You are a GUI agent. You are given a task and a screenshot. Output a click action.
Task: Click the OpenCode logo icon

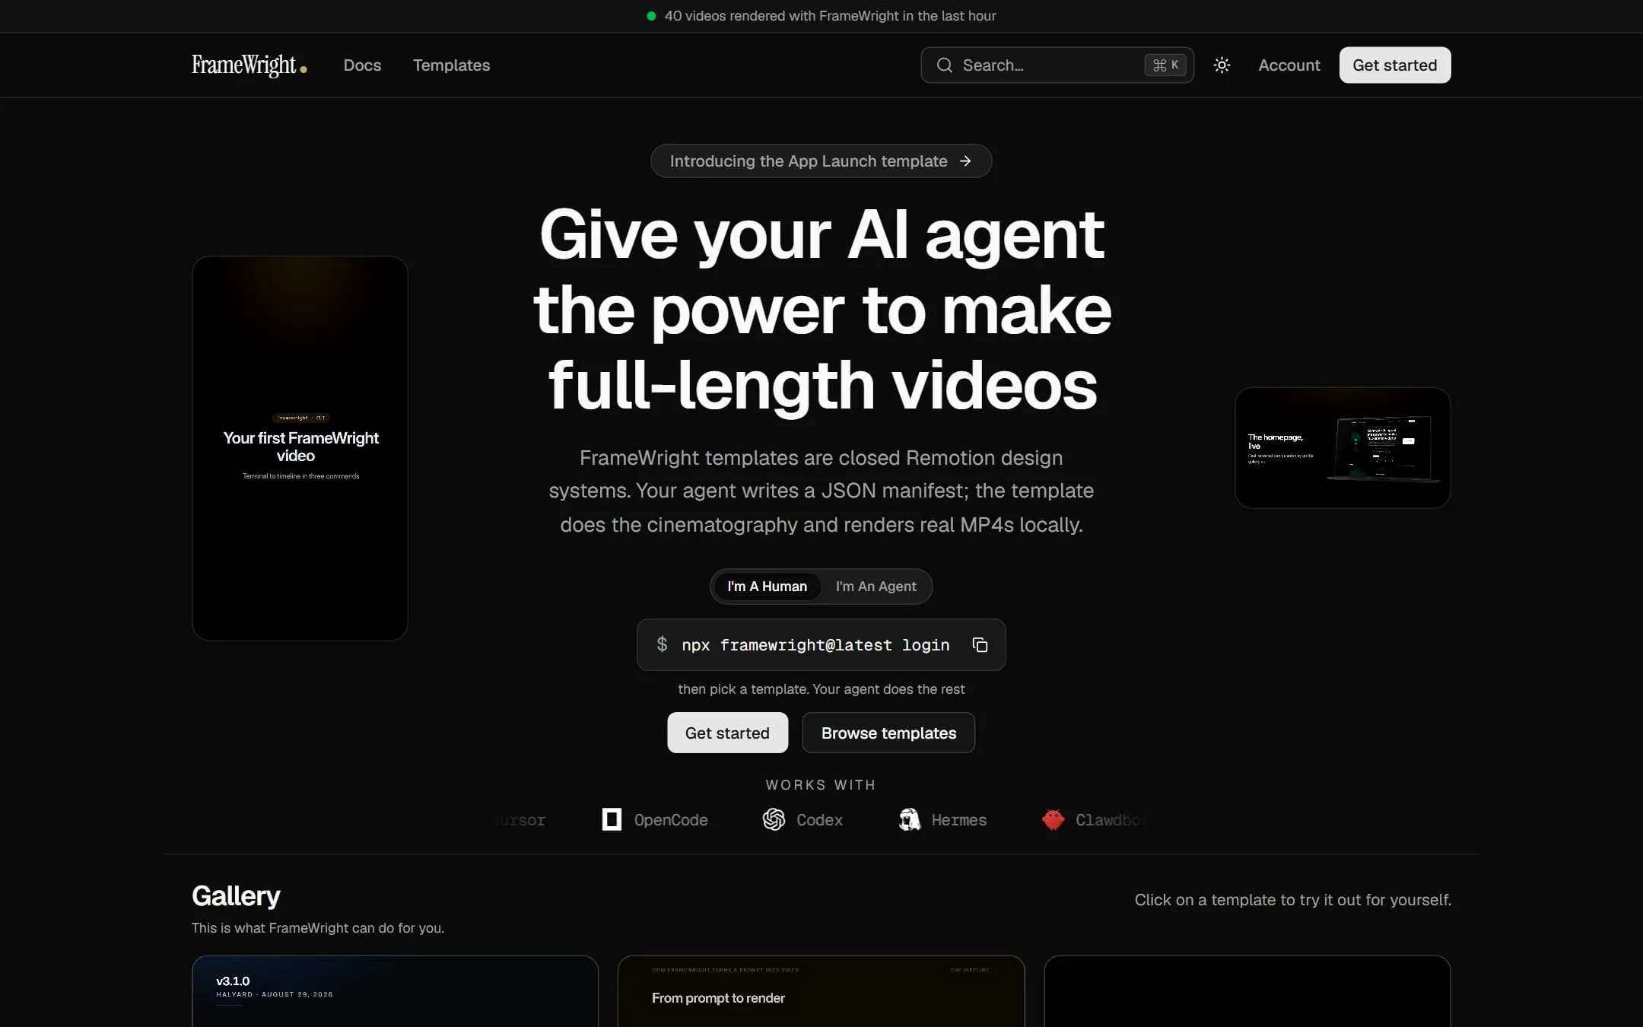coord(612,819)
